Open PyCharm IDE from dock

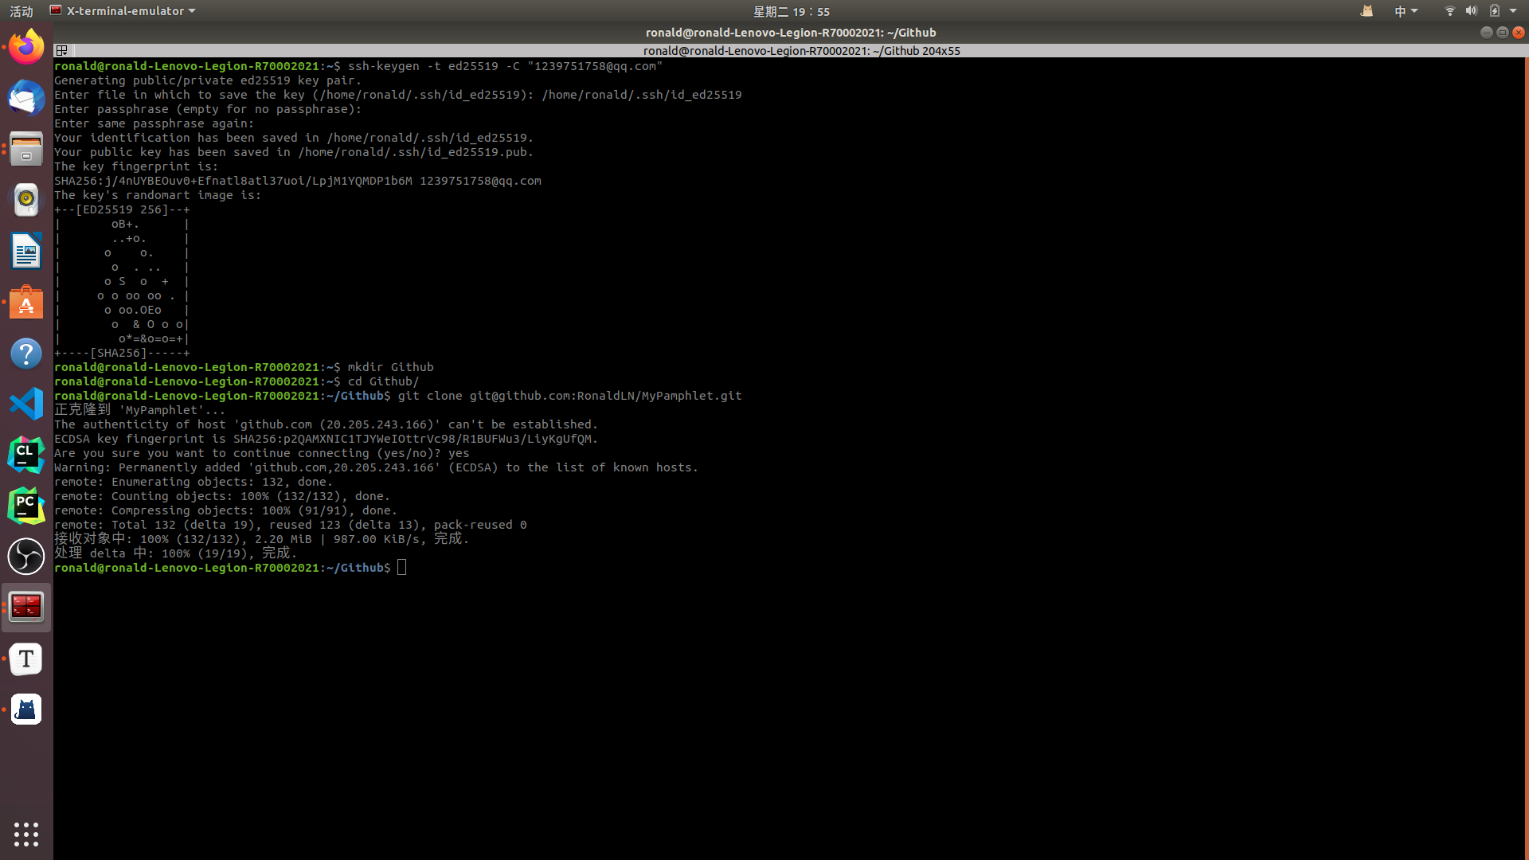[26, 506]
